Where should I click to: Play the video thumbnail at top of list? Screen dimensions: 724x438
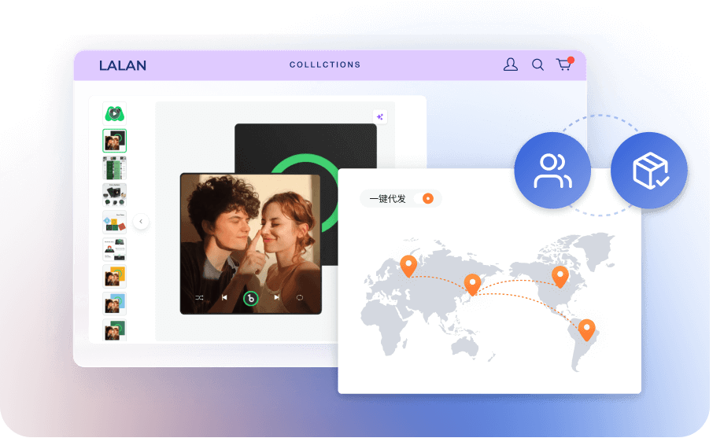click(x=114, y=113)
